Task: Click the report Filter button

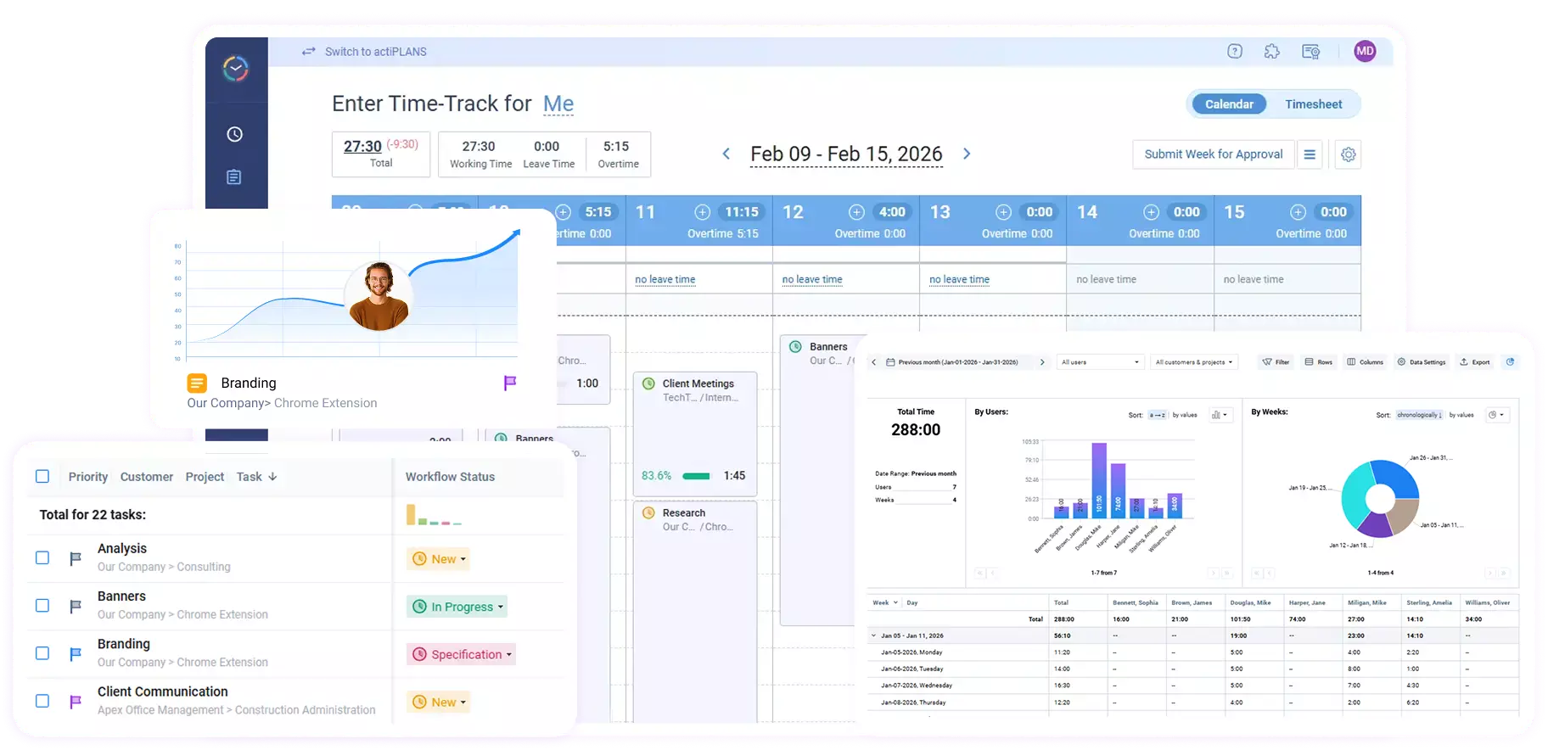Action: pos(1276,362)
